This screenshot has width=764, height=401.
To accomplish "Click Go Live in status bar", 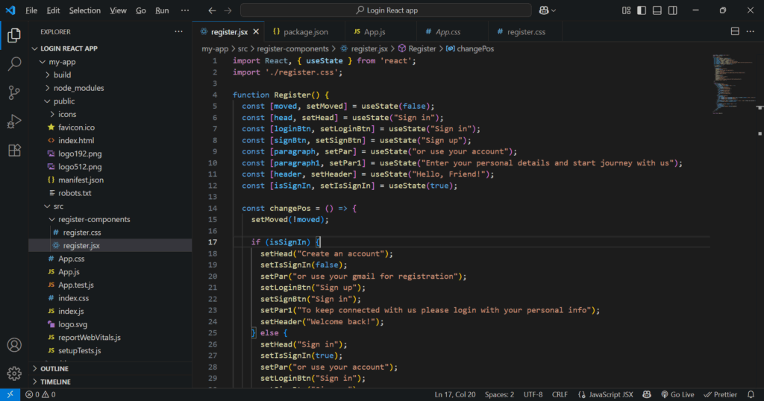I will point(677,394).
